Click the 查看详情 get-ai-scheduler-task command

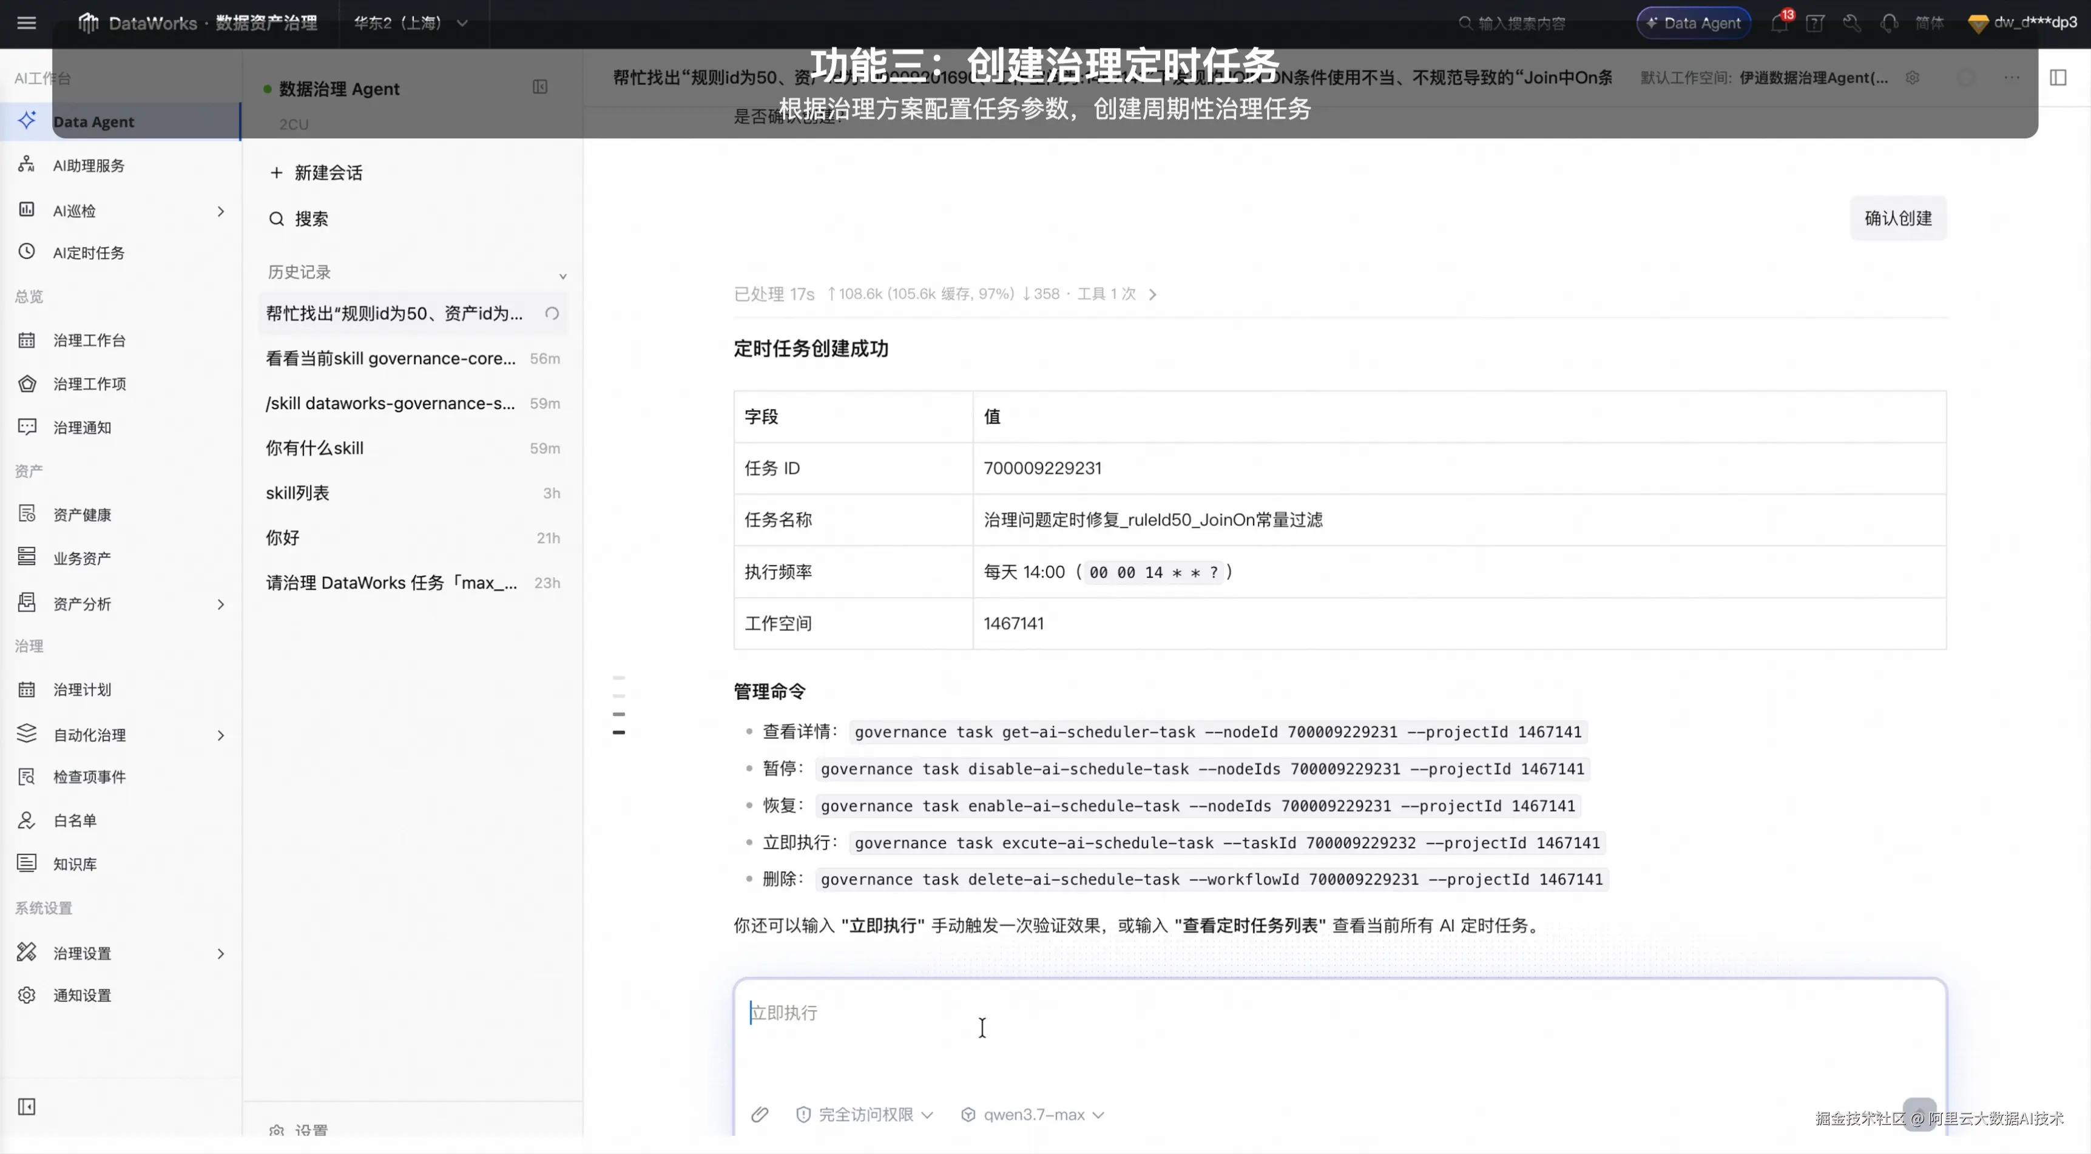(x=1218, y=732)
